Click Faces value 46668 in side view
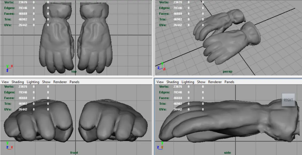Image resolution: width=302 pixels, height=155 pixels. pyautogui.click(x=178, y=98)
